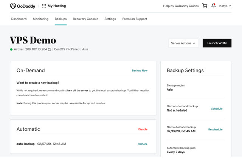The width and height of the screenshot is (242, 160).
Task: Click the GoDaddy logo
Action: 23,6
